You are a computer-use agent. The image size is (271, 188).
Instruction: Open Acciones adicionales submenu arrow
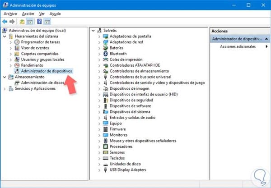coord(266,46)
